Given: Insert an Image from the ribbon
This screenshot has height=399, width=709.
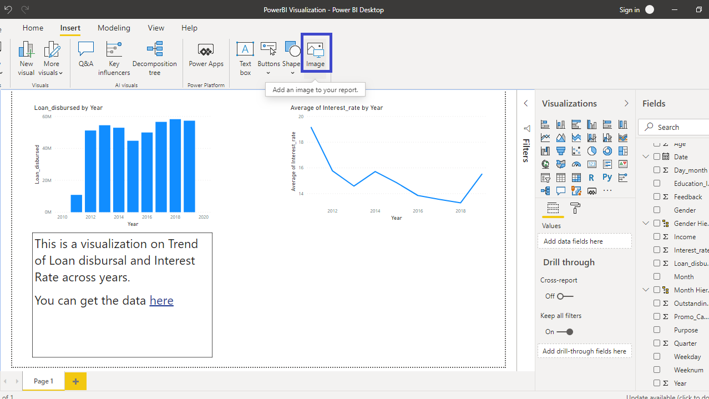Looking at the screenshot, I should (316, 54).
